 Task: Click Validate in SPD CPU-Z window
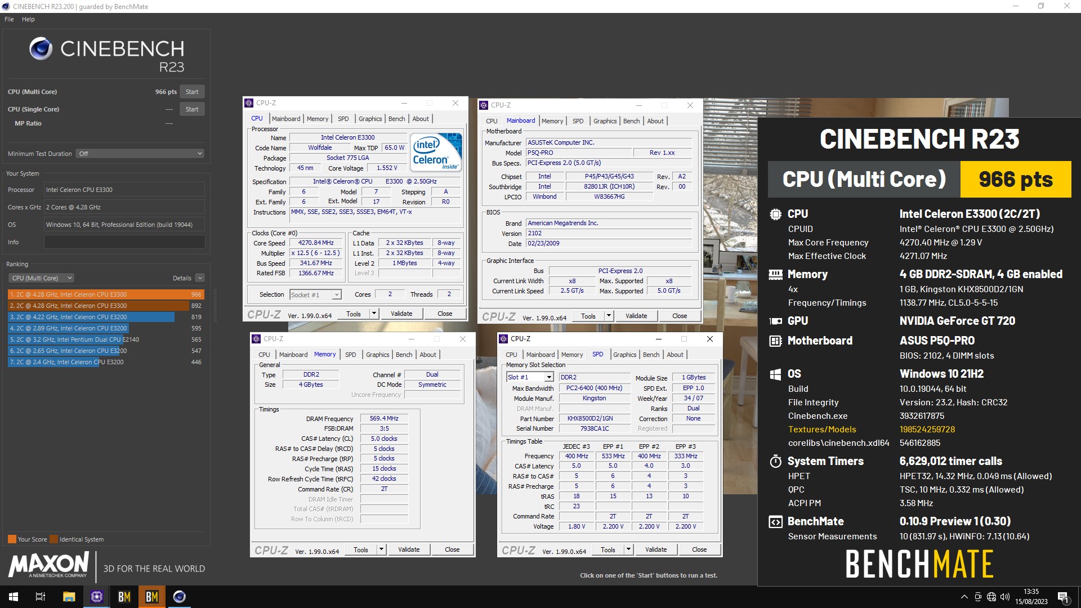[656, 550]
